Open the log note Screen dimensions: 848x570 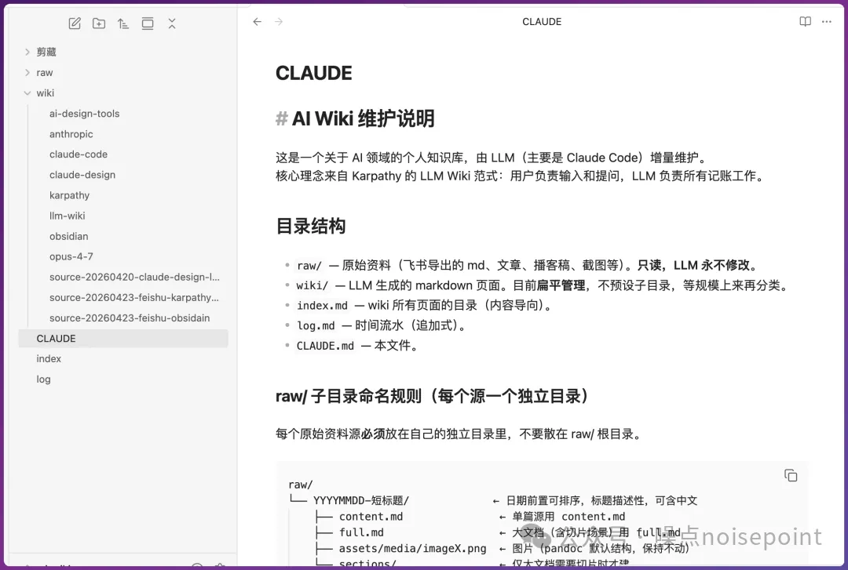43,379
